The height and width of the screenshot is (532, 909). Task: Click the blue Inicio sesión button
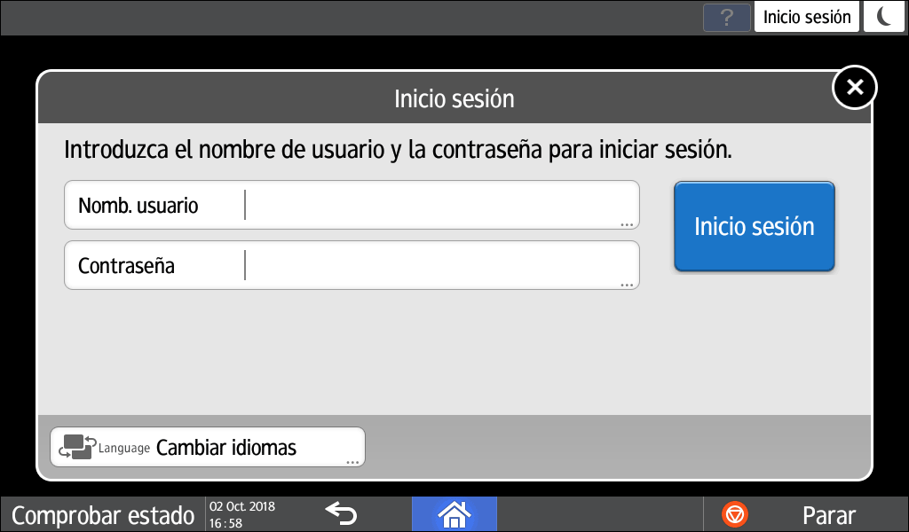754,226
